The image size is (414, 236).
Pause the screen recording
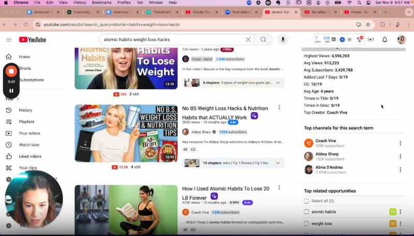pyautogui.click(x=11, y=90)
